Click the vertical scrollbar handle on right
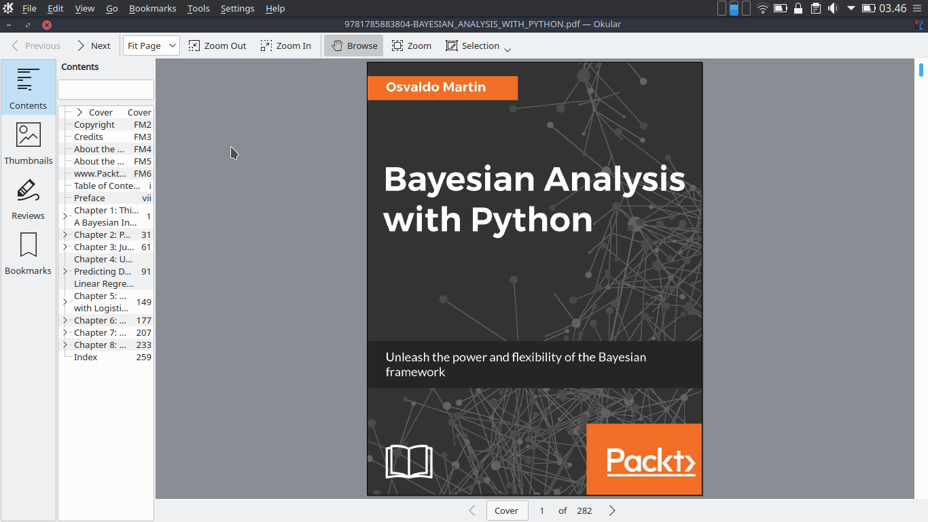 pyautogui.click(x=921, y=69)
